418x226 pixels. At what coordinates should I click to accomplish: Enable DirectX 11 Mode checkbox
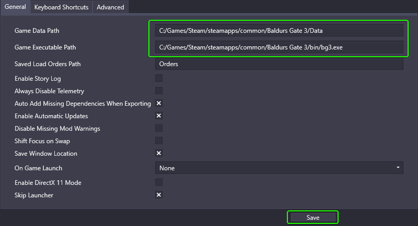pyautogui.click(x=159, y=182)
